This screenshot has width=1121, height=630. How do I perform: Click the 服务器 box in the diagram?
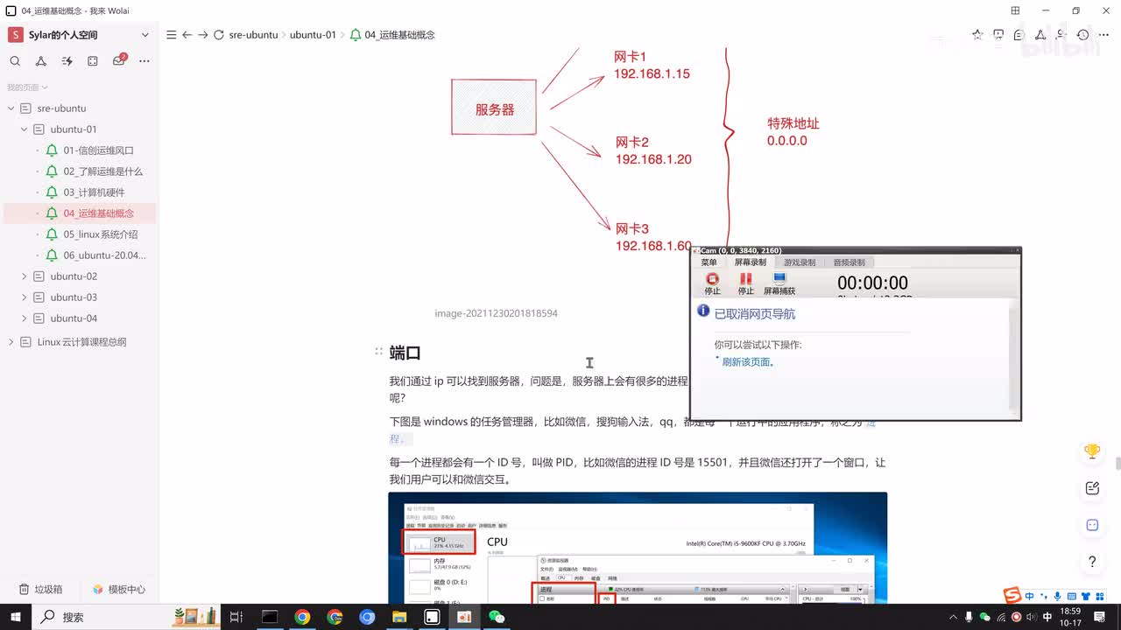pyautogui.click(x=494, y=107)
